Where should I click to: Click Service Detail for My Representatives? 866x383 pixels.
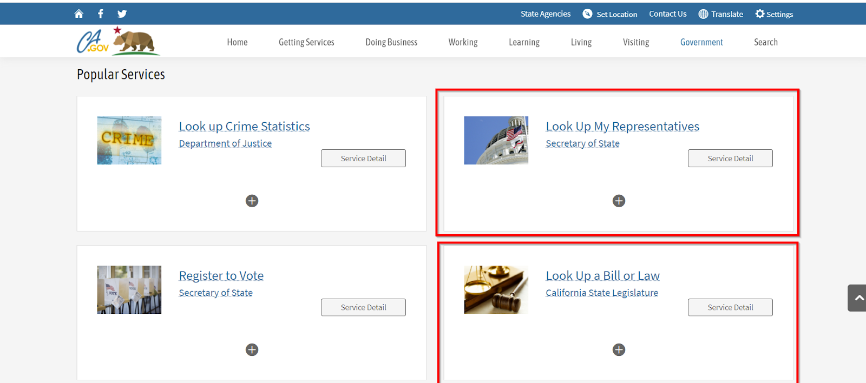point(730,159)
